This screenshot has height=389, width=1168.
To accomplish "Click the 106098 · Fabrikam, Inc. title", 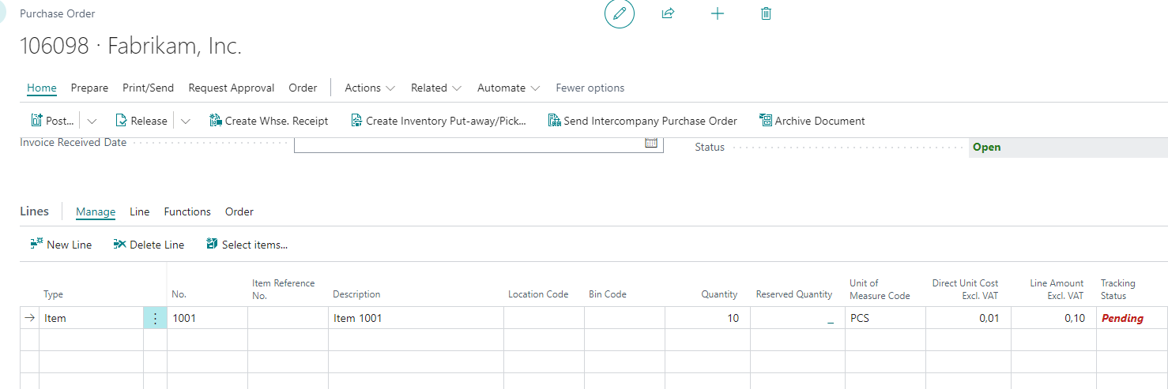I will click(130, 47).
